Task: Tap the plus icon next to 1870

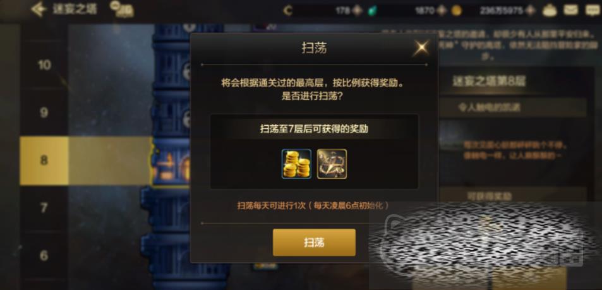Action: [x=442, y=10]
